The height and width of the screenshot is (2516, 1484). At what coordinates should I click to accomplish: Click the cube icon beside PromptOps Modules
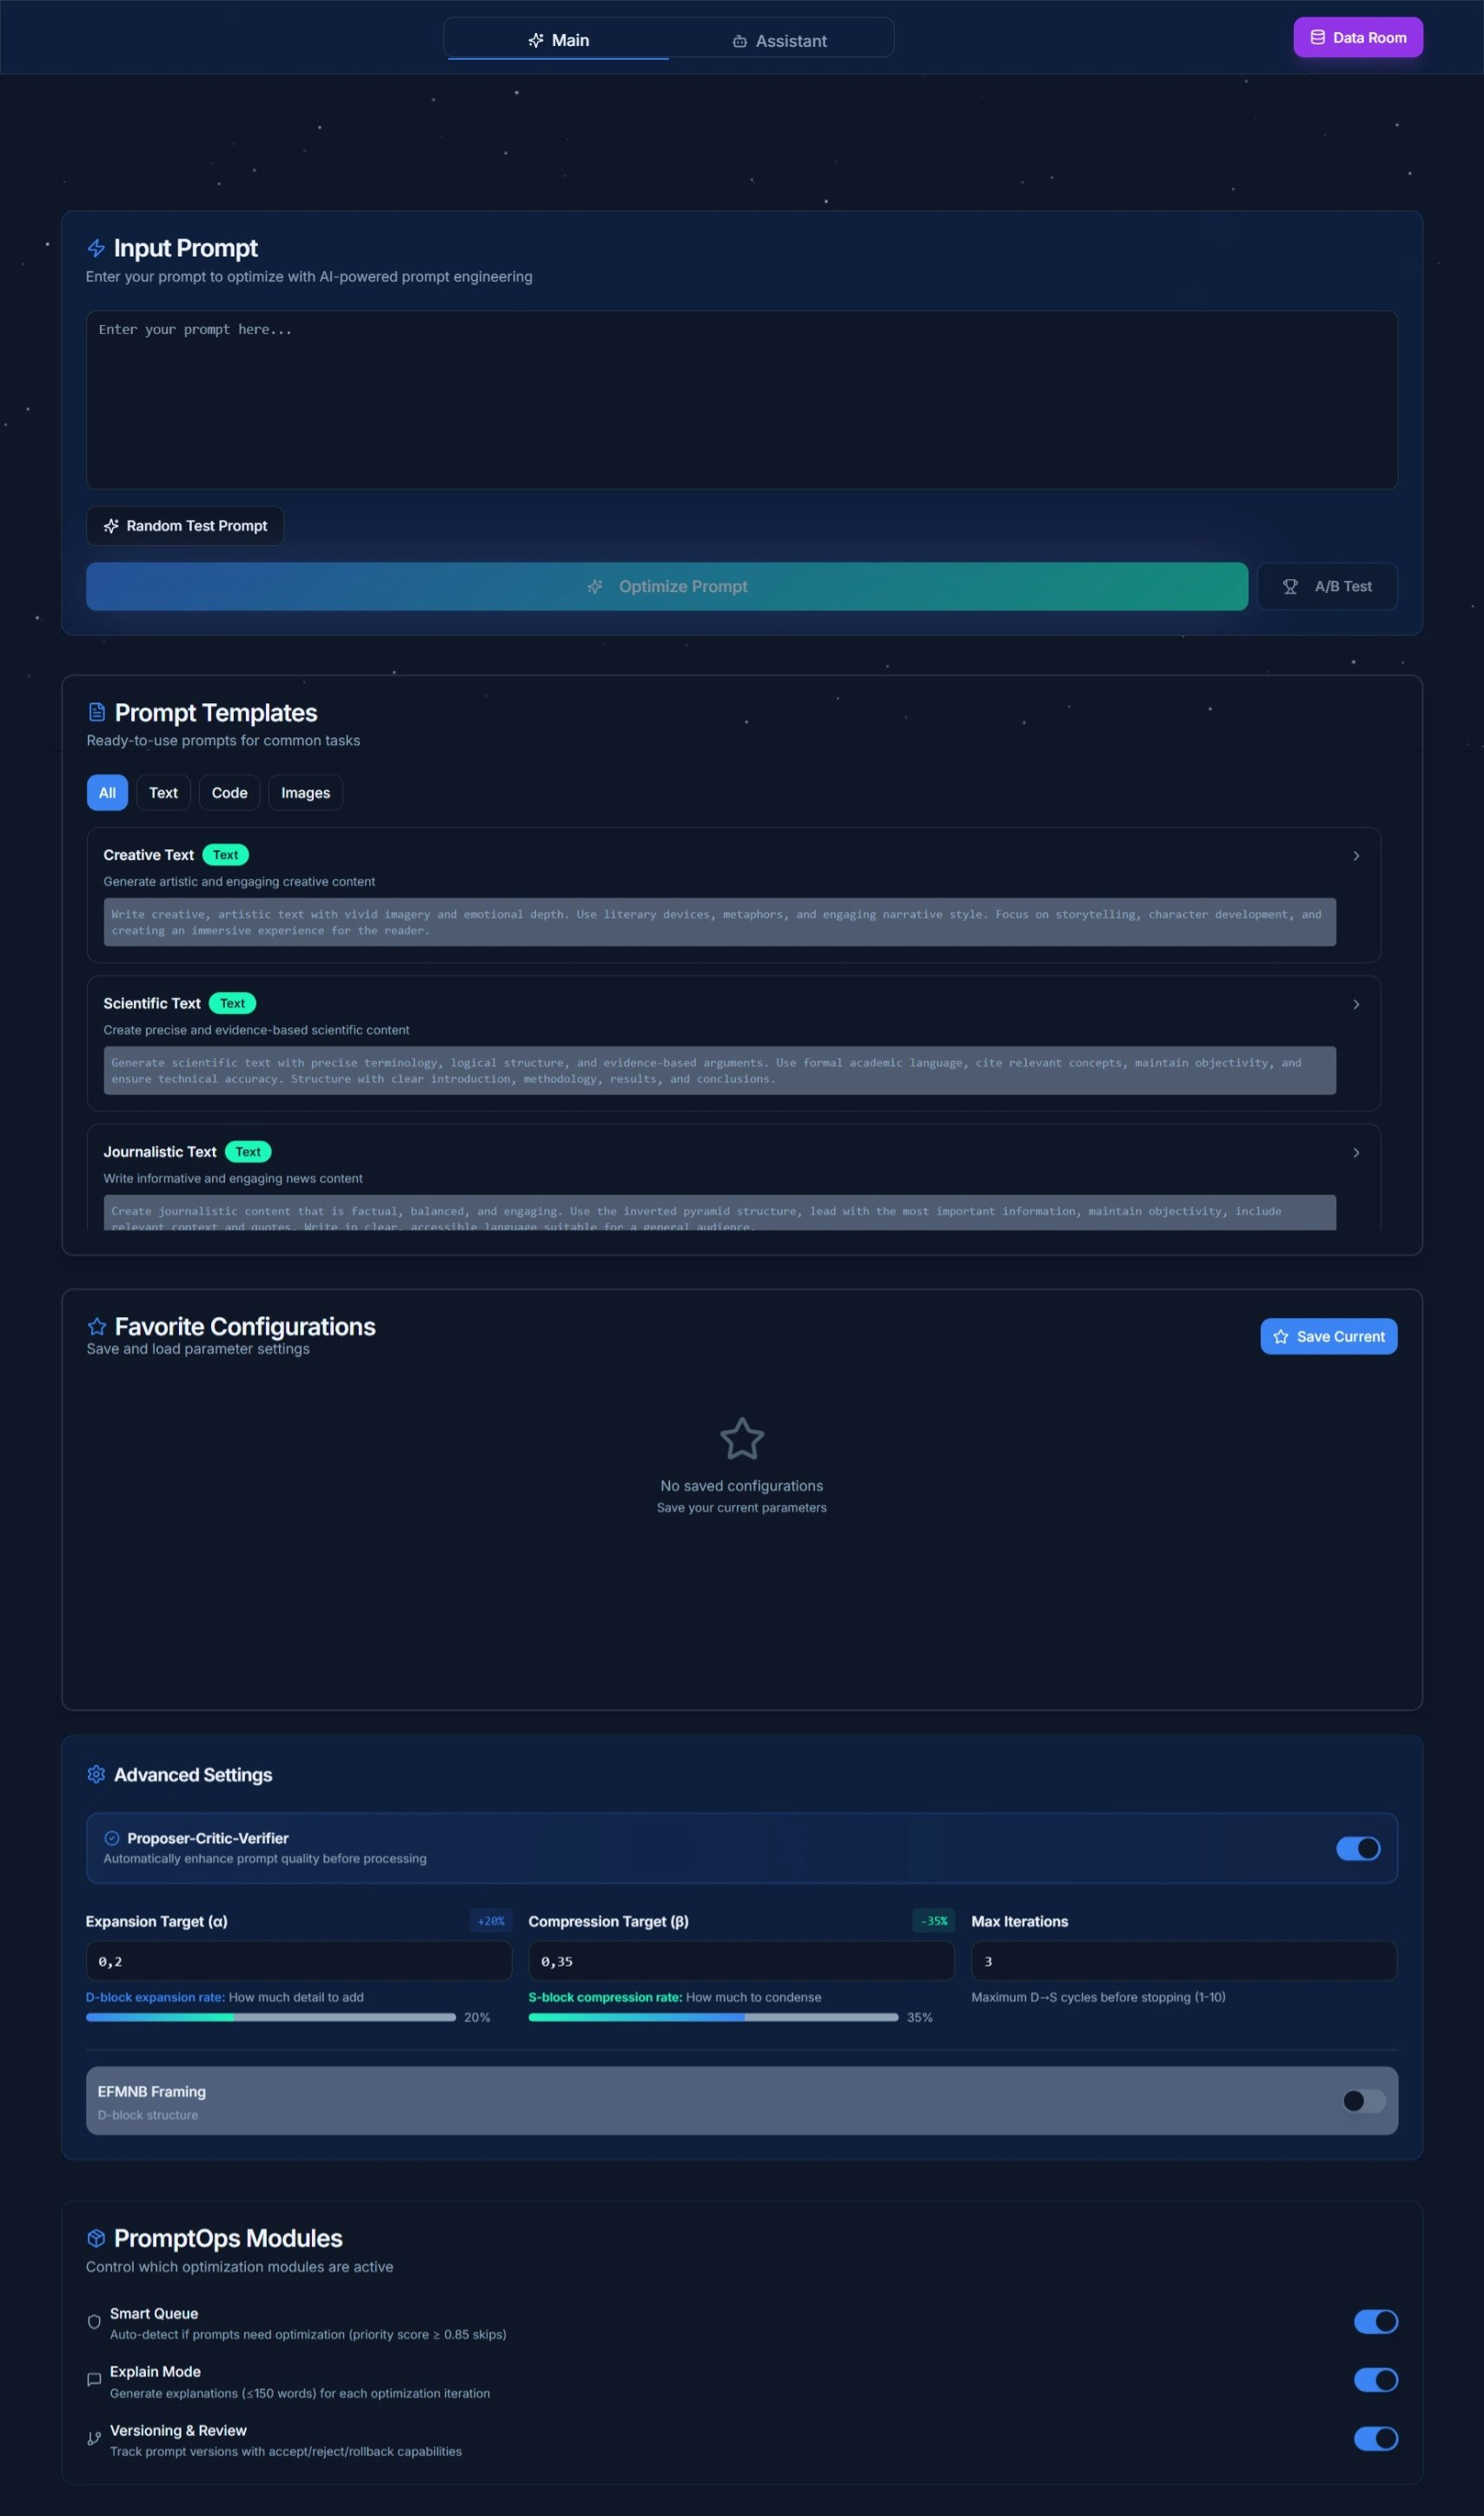[97, 2238]
